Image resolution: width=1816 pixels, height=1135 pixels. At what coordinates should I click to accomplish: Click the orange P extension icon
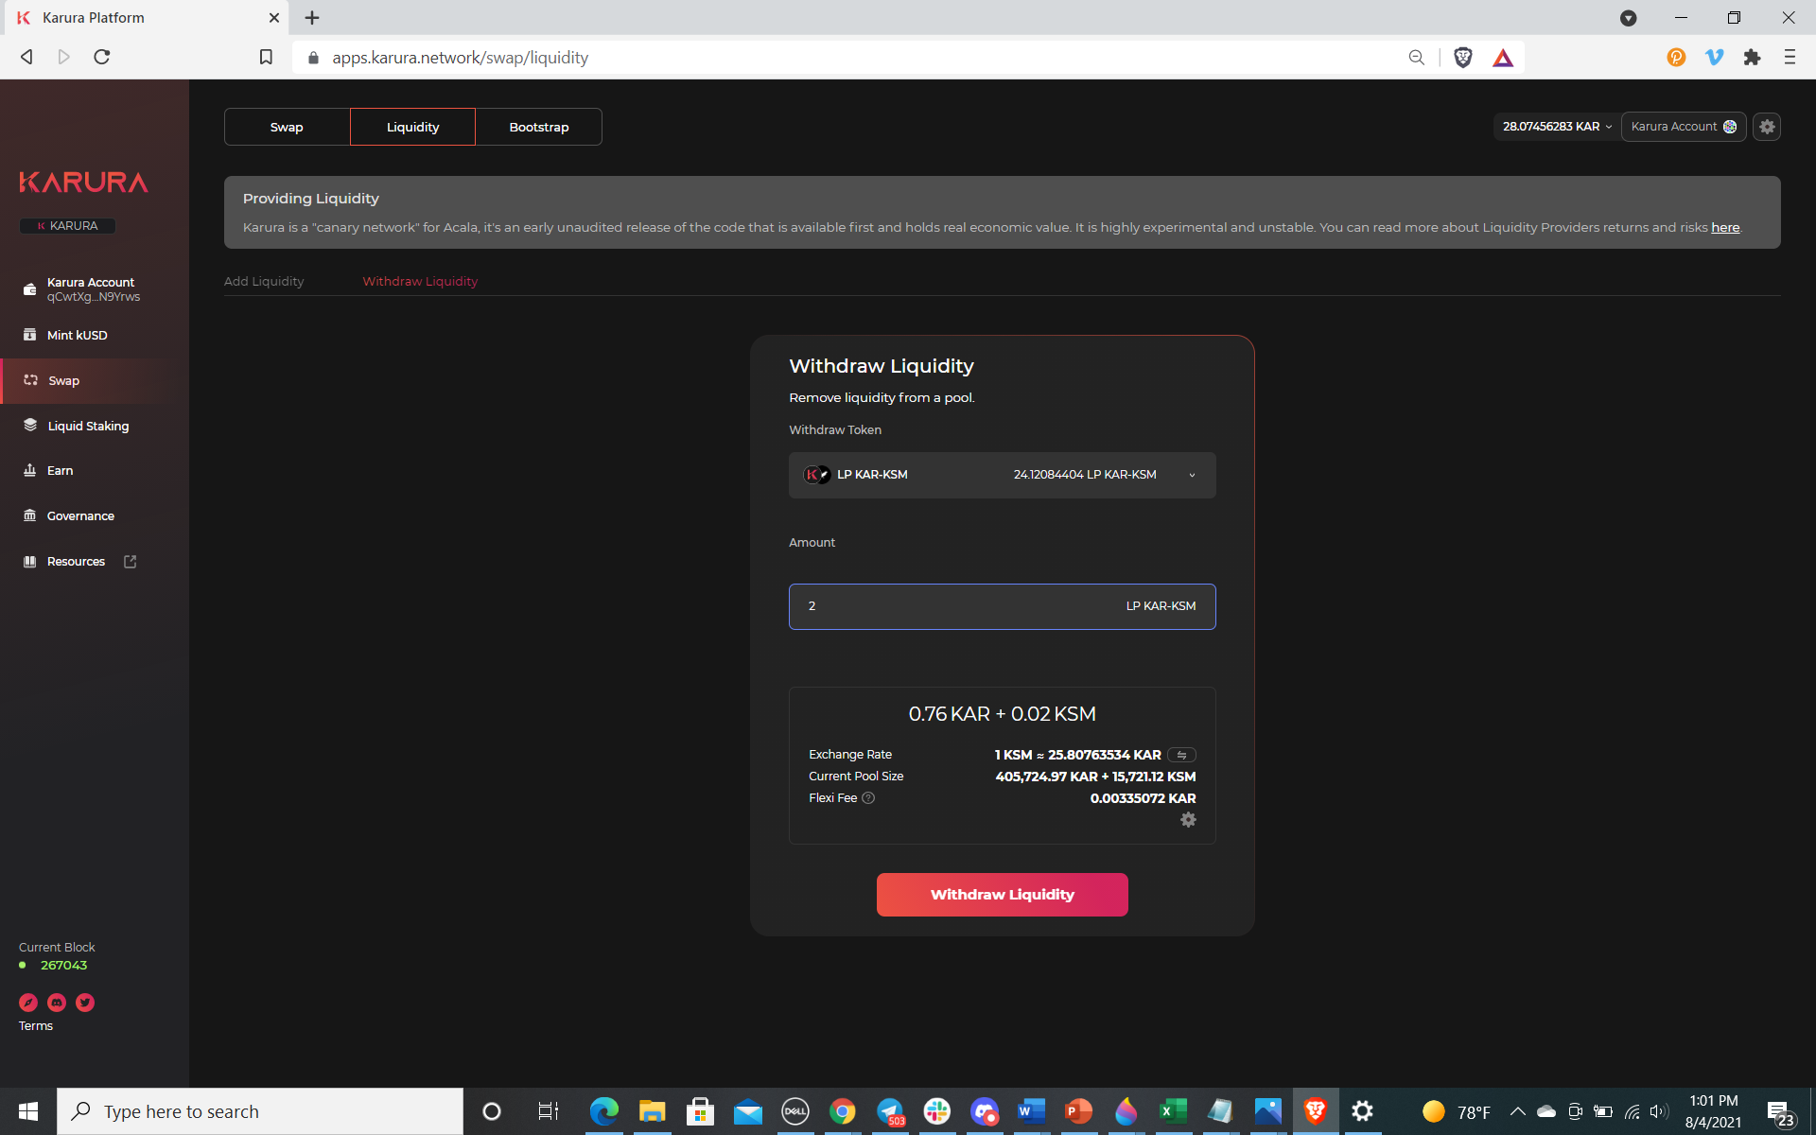(x=1676, y=58)
